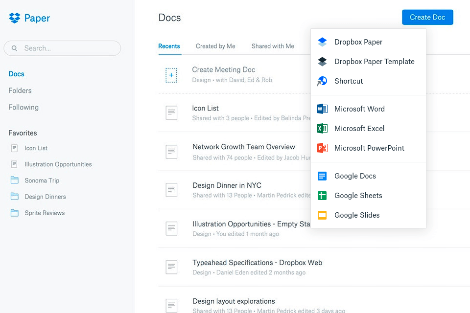
Task: Click 'Design • You edited 1 month ago' text
Action: pos(235,234)
